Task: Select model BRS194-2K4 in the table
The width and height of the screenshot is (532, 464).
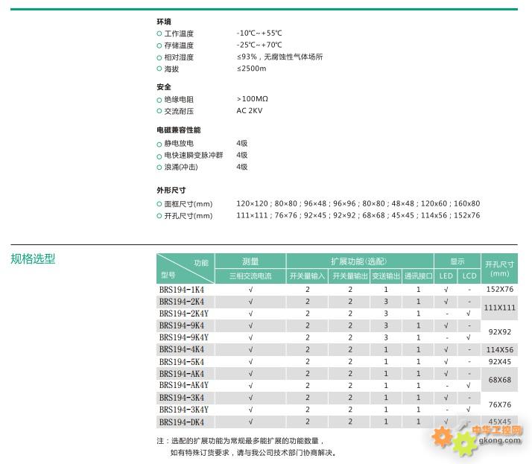Action: coord(182,302)
